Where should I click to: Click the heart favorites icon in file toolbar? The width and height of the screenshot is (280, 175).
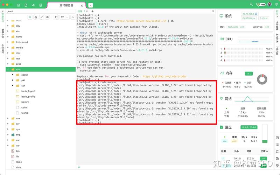click(63, 17)
